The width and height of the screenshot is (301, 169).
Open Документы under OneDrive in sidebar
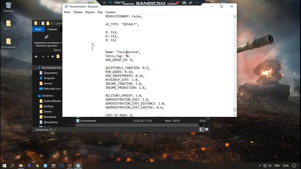pos(49,122)
